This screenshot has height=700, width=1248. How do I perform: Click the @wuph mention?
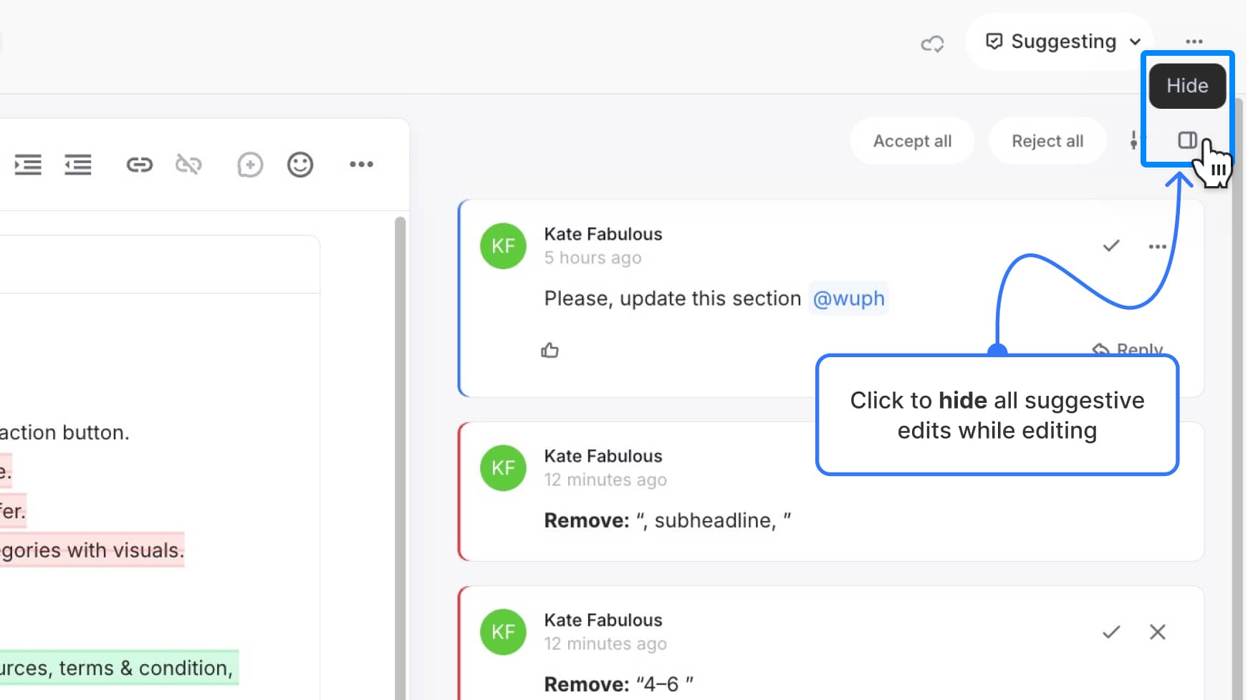[x=848, y=298]
